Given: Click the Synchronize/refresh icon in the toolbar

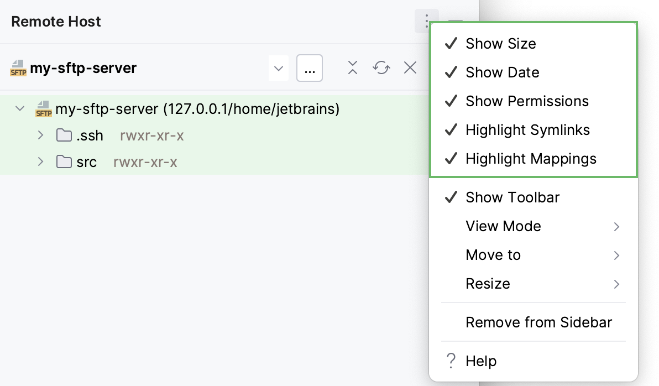Looking at the screenshot, I should click(x=381, y=67).
